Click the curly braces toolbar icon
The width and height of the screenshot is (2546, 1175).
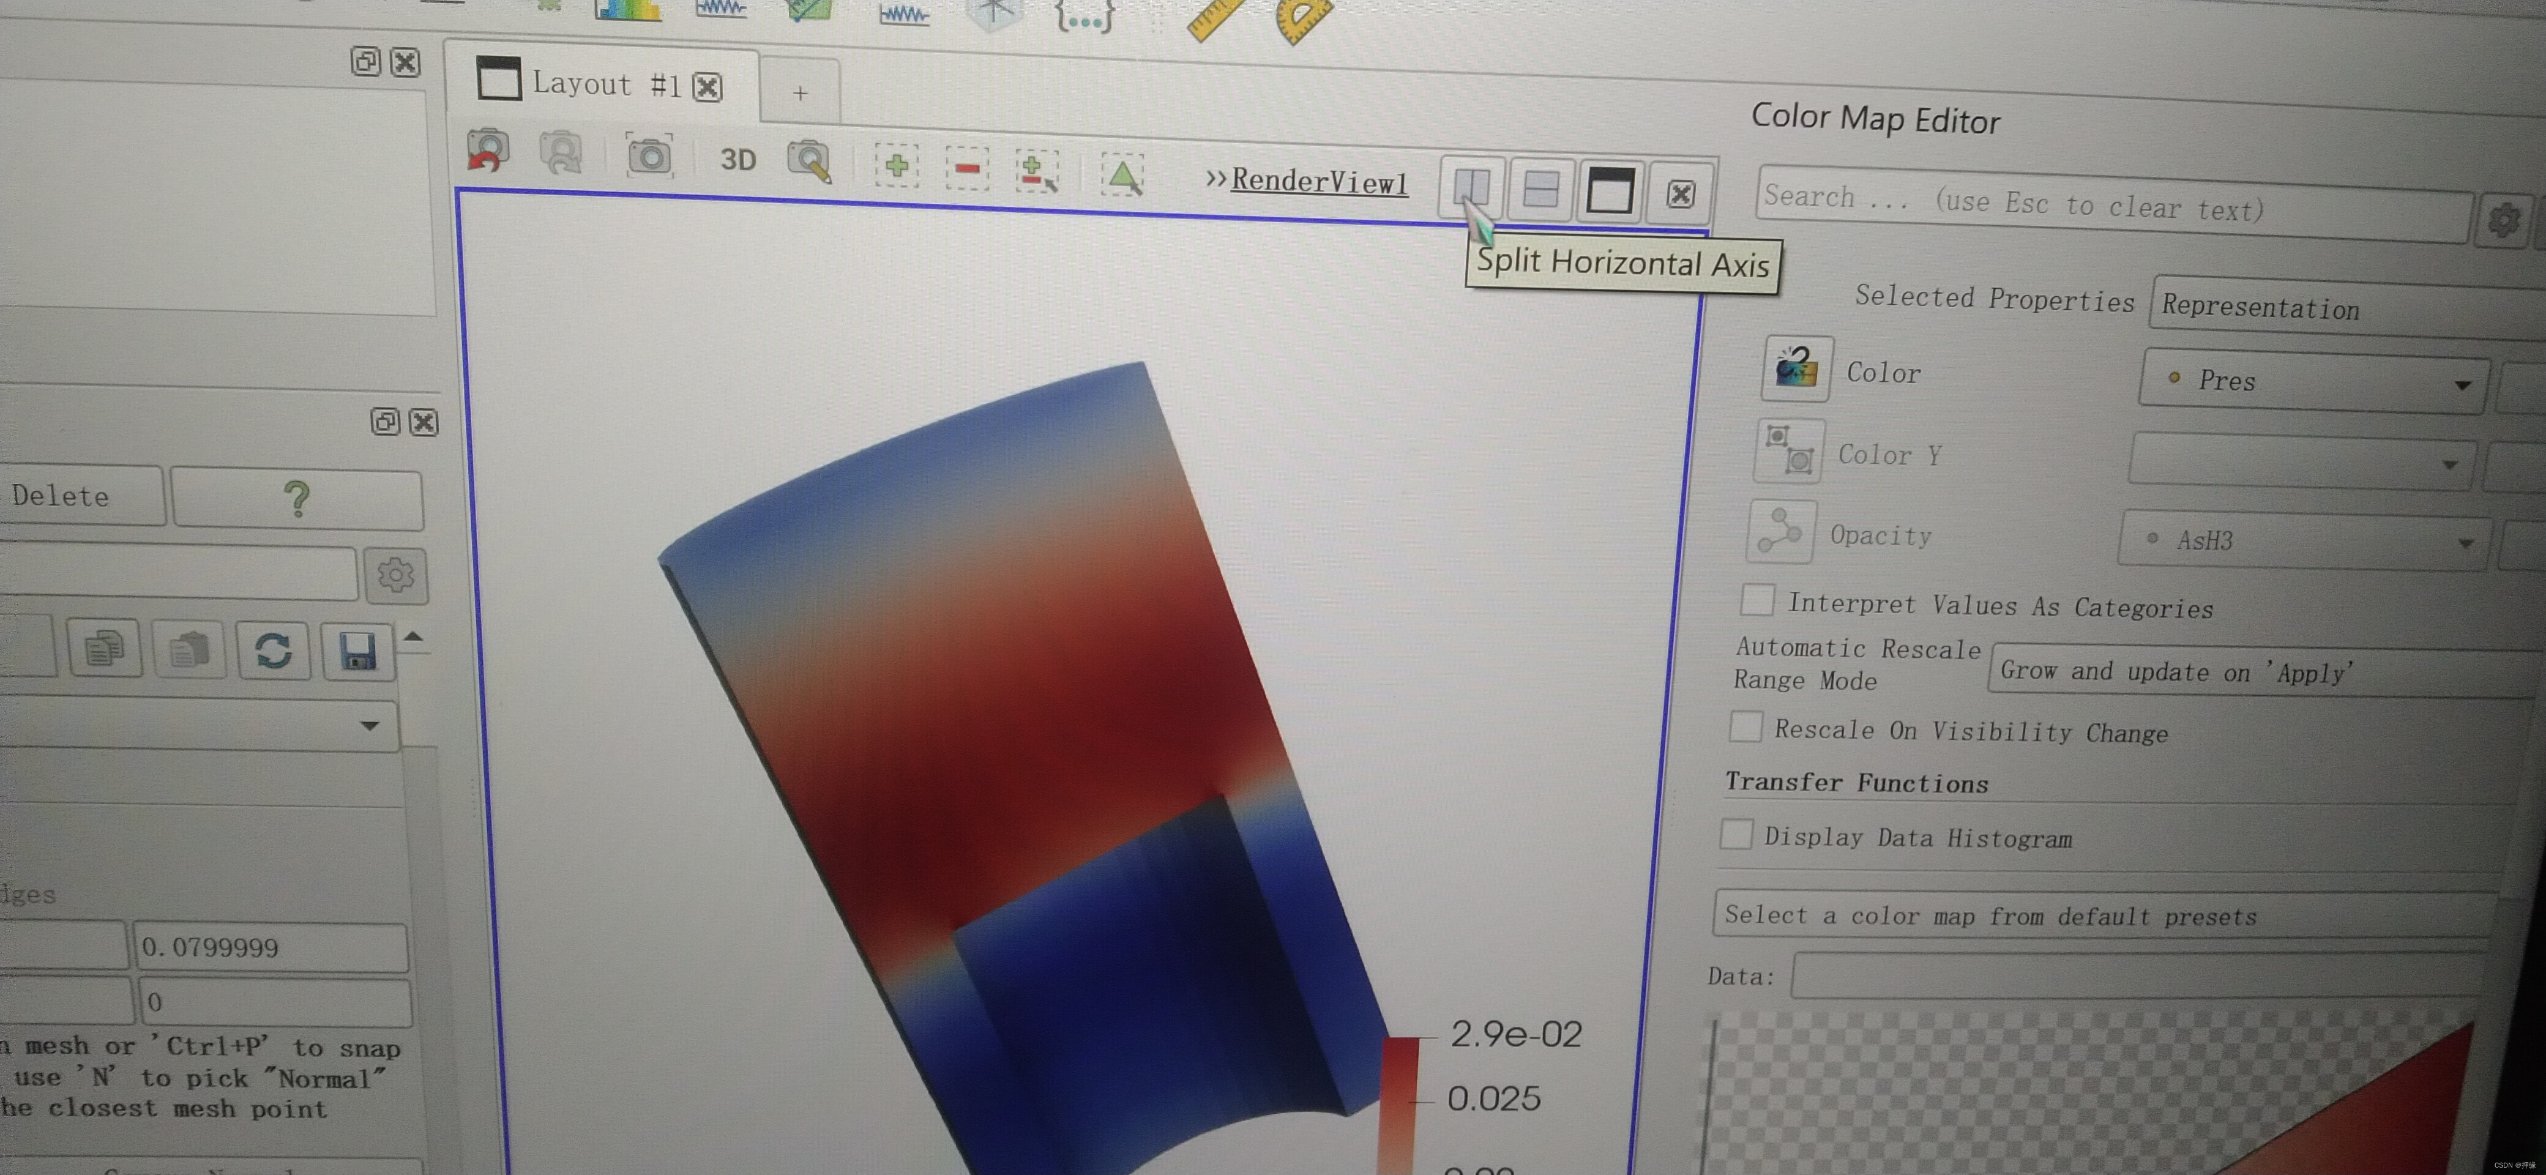click(1084, 17)
